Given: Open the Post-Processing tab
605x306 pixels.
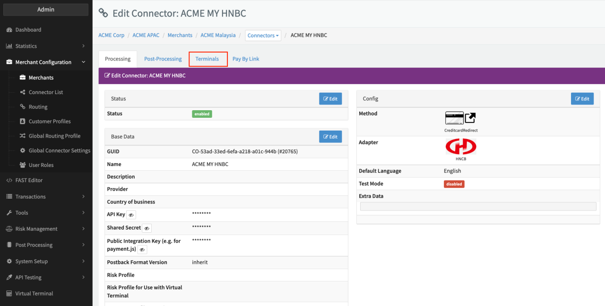Looking at the screenshot, I should pos(163,59).
